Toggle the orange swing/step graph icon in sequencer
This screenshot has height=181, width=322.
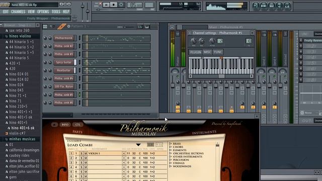pos(61,26)
